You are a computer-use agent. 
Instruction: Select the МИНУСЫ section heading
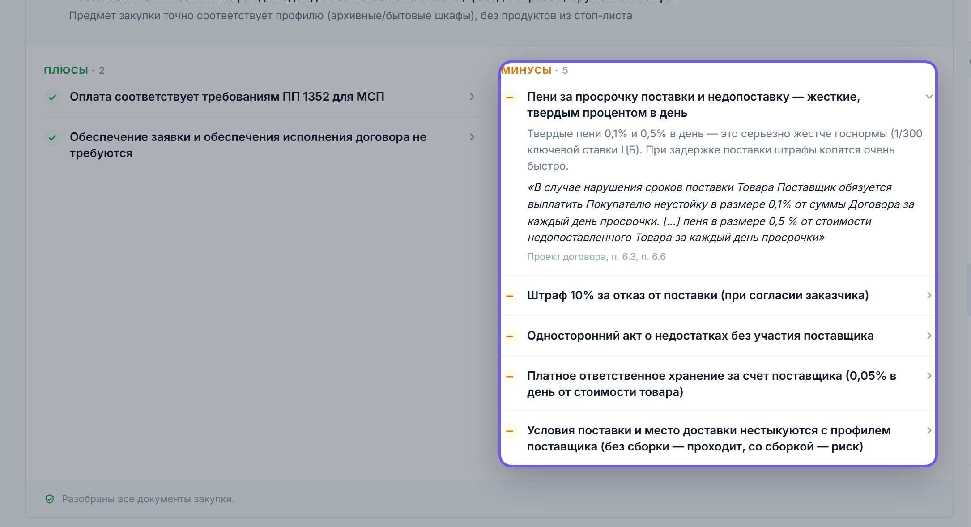(x=526, y=70)
